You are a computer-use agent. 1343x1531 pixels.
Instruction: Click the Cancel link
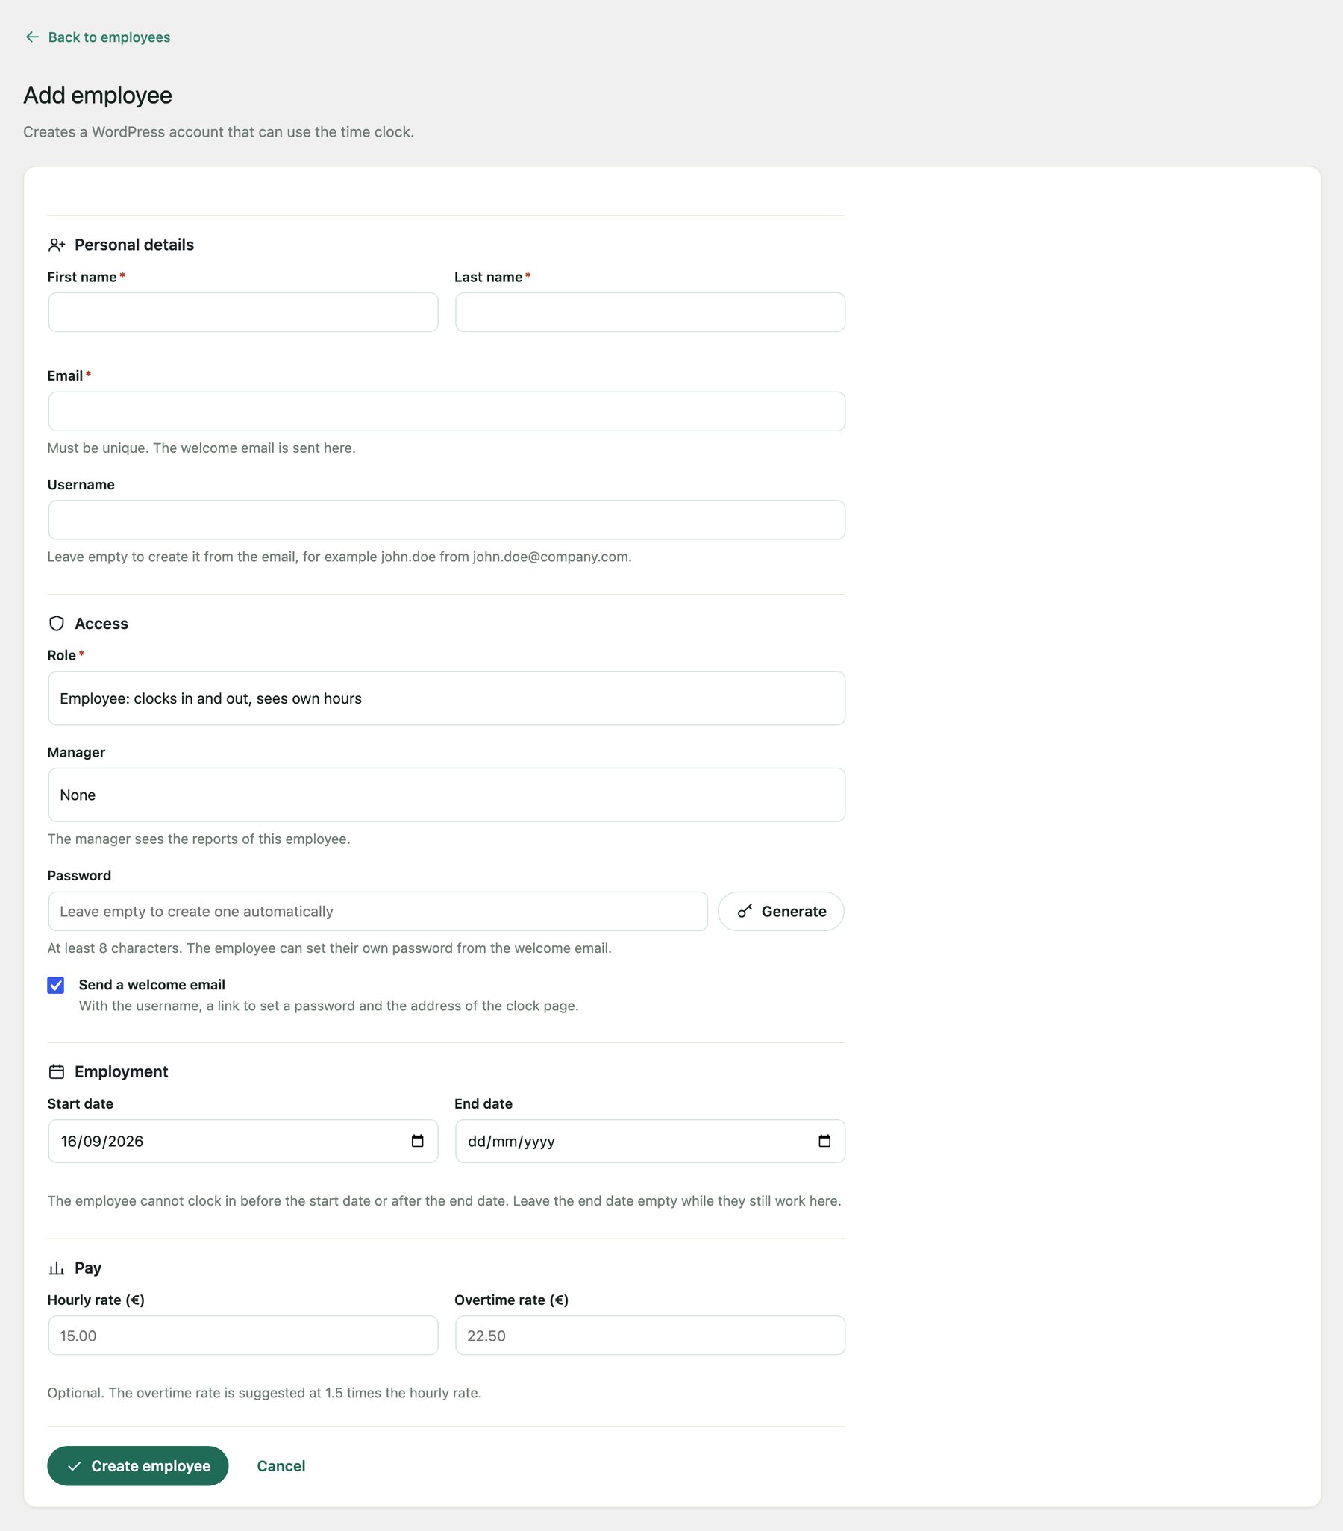pyautogui.click(x=281, y=1466)
